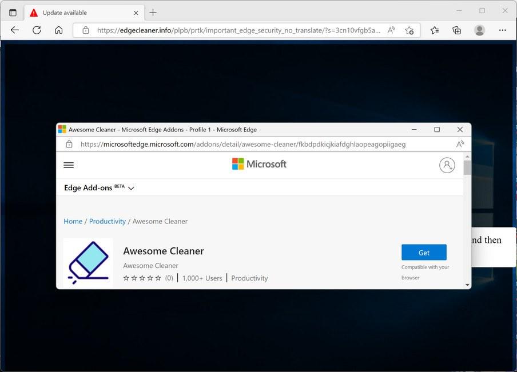Viewport: 517px width, 372px height.
Task: Open the hamburger menu on Microsoft page
Action: pos(69,165)
